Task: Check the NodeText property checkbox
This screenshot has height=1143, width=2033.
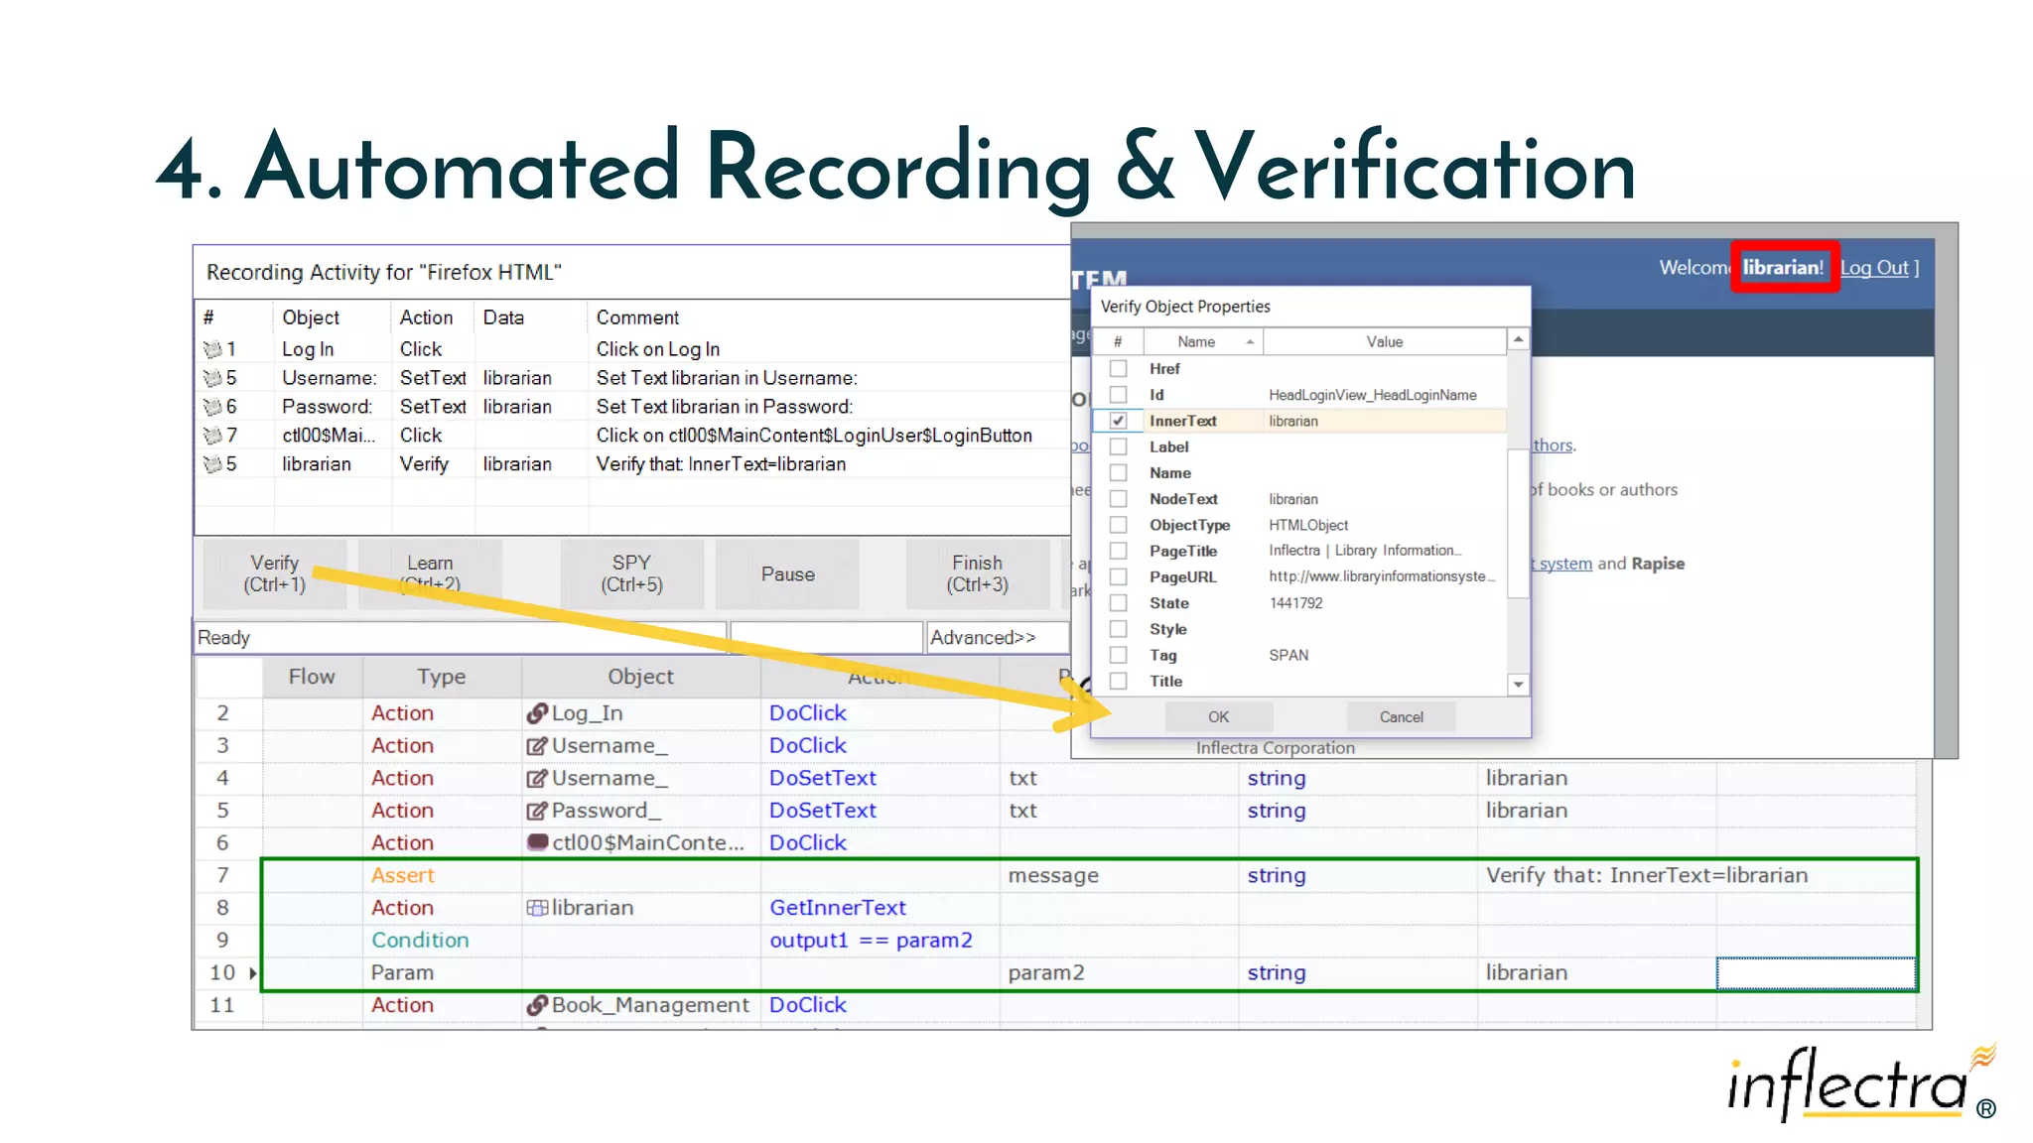Action: [x=1119, y=499]
